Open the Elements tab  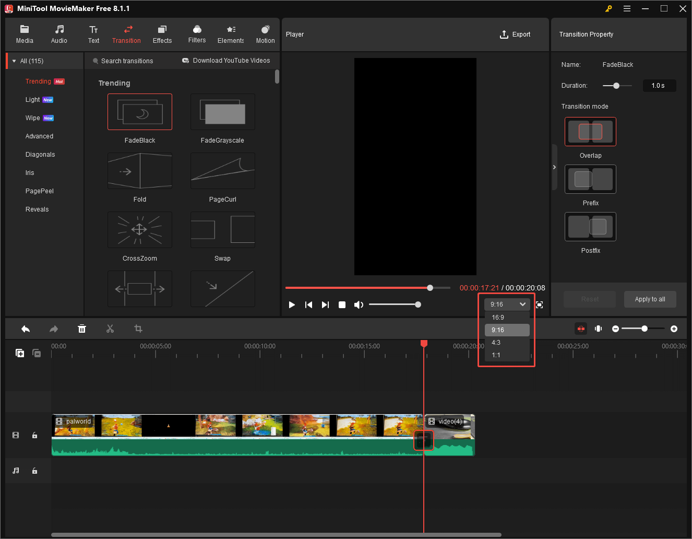231,34
